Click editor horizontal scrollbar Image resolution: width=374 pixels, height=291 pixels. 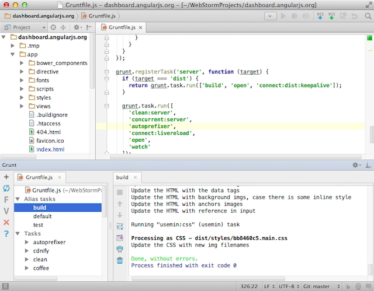click(236, 156)
